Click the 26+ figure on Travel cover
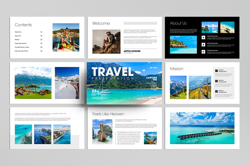 95,91
